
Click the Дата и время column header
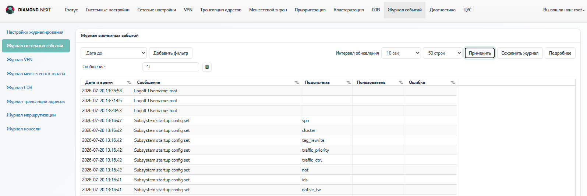click(x=107, y=82)
